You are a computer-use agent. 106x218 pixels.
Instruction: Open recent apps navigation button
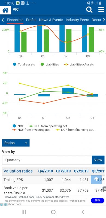click(x=24, y=212)
